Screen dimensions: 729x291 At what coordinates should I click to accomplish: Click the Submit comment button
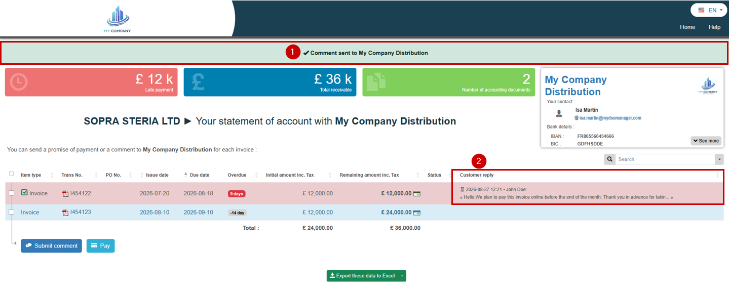(51, 246)
